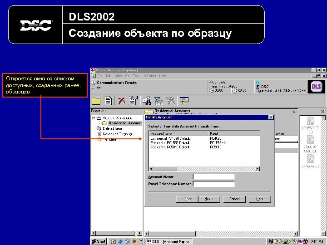Click template list scrollbar right arrow
The image size is (327, 245).
point(258,169)
